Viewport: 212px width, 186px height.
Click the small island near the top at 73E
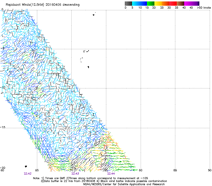click(94, 15)
